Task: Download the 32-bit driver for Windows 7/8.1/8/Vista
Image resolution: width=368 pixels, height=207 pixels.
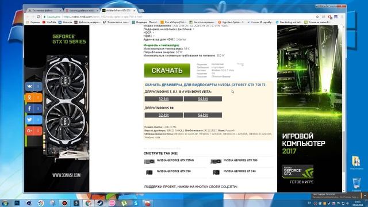Action: [x=163, y=99]
